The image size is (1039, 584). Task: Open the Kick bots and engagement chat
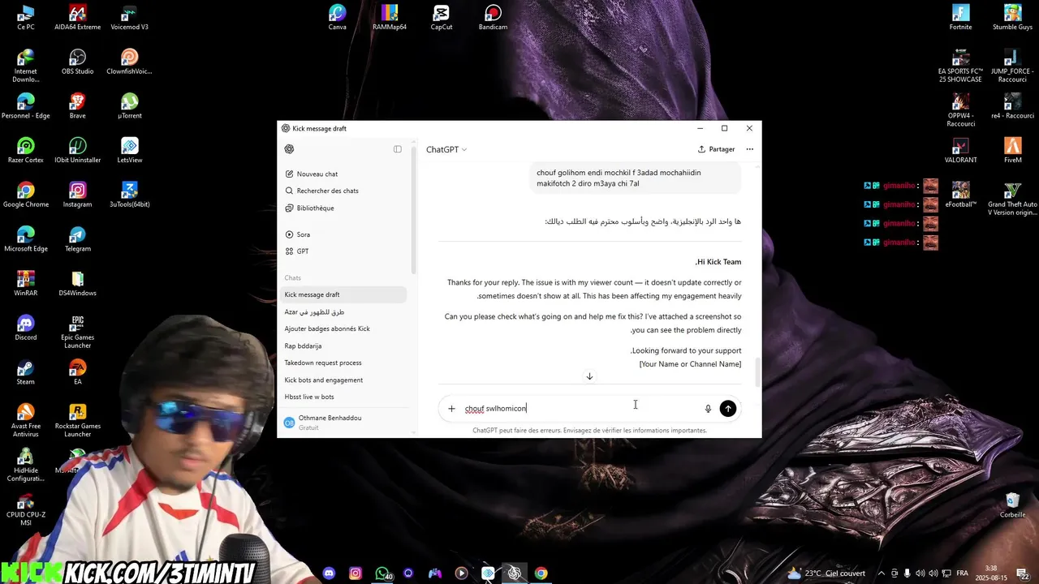click(344, 380)
